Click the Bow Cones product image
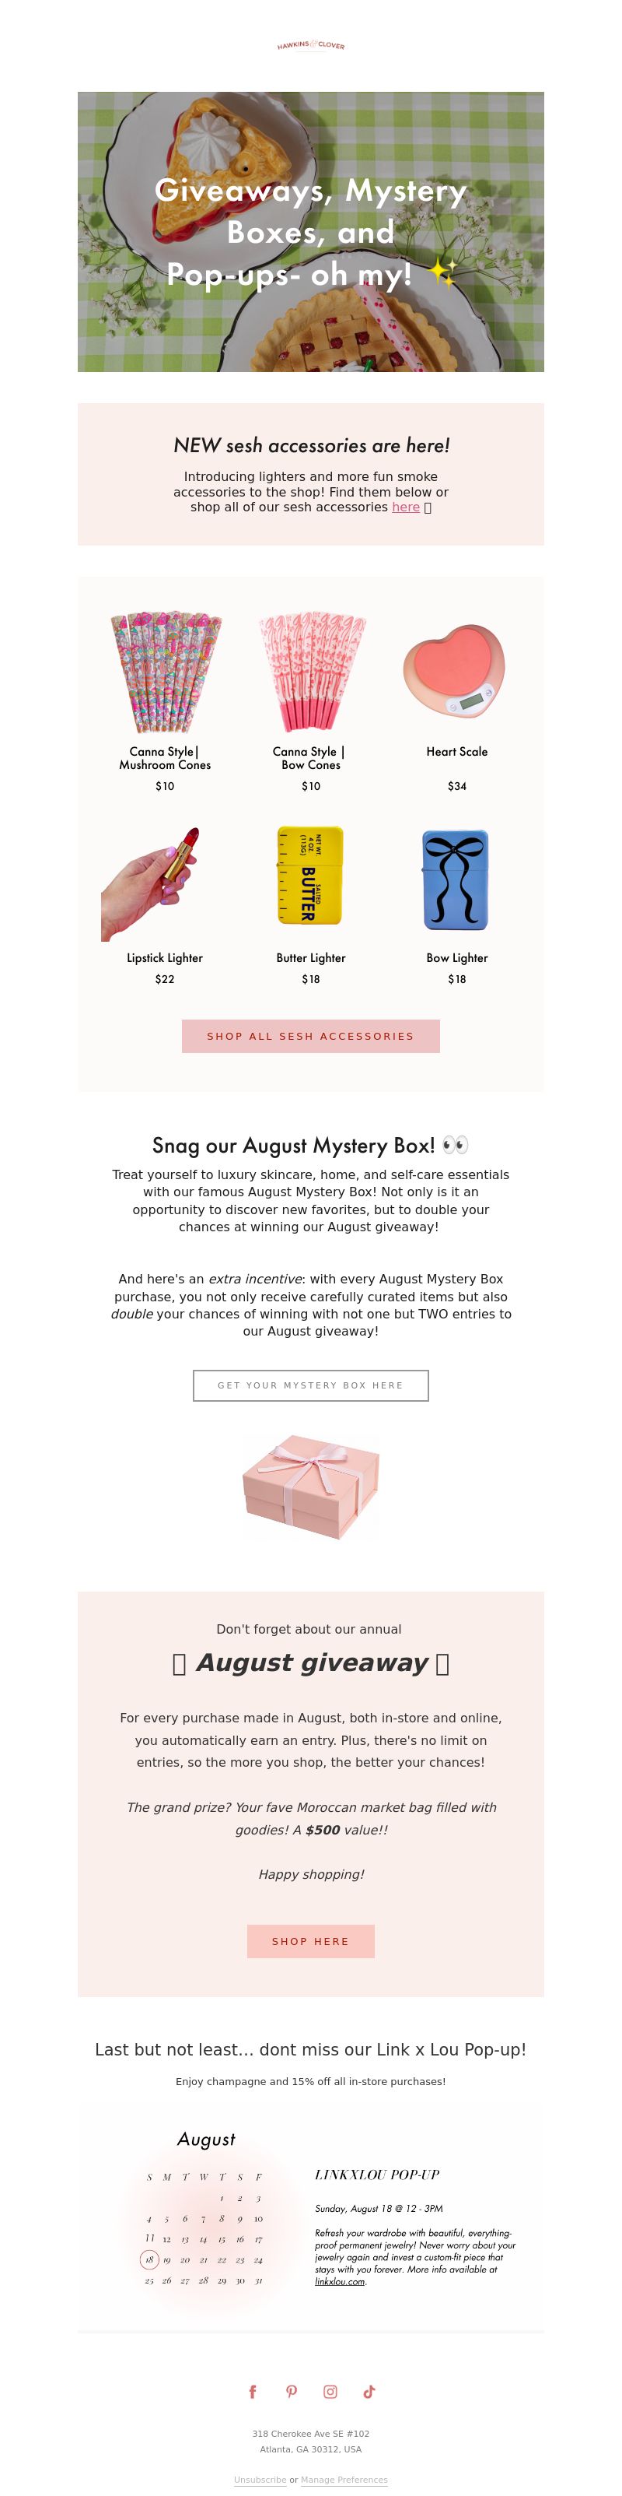The width and height of the screenshot is (622, 2496). pos(310,671)
